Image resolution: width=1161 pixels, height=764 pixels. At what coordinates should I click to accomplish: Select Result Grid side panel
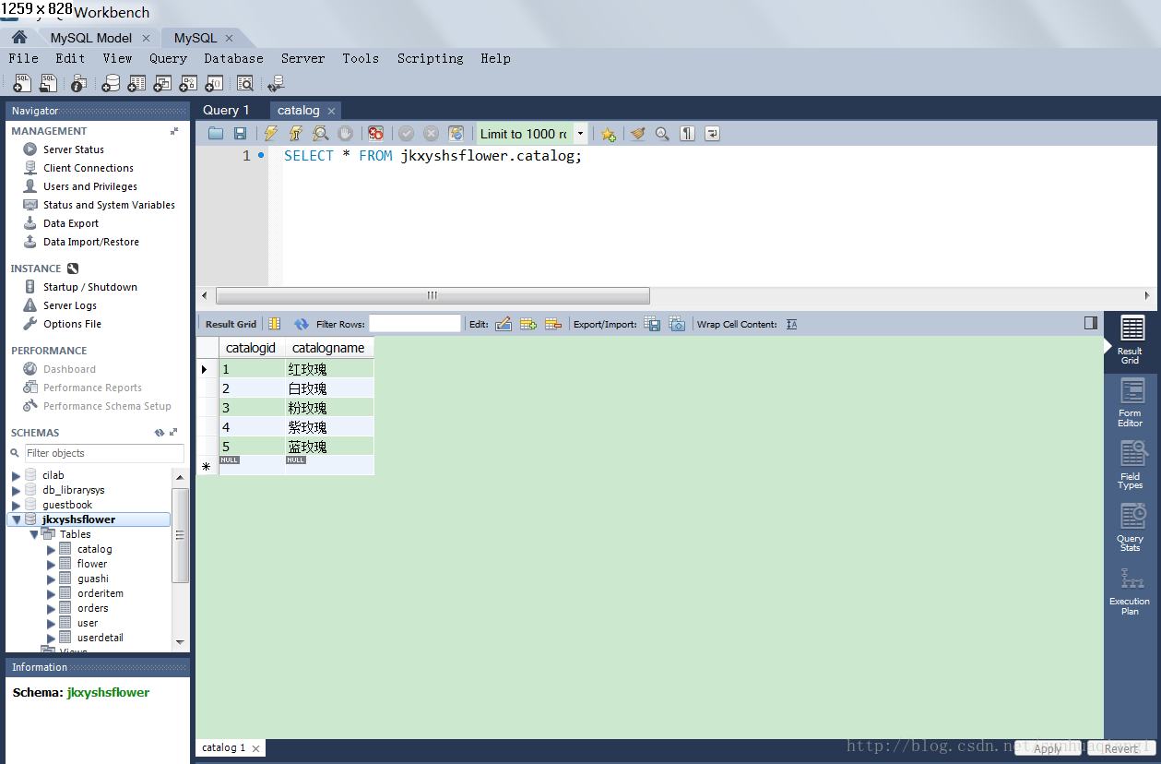[1131, 340]
